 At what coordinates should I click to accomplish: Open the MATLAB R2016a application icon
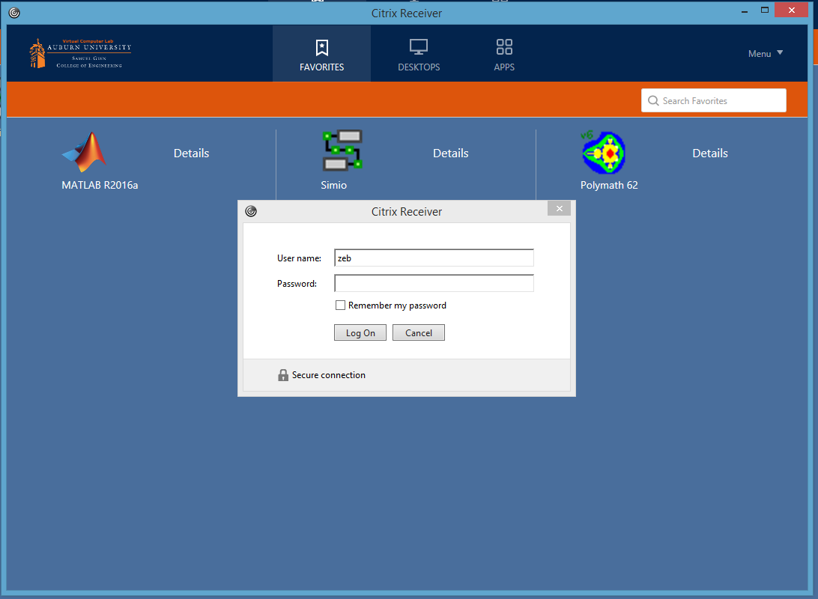pos(84,153)
